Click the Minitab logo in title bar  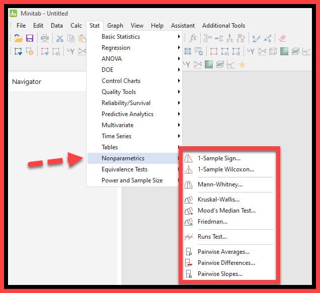pos(14,14)
